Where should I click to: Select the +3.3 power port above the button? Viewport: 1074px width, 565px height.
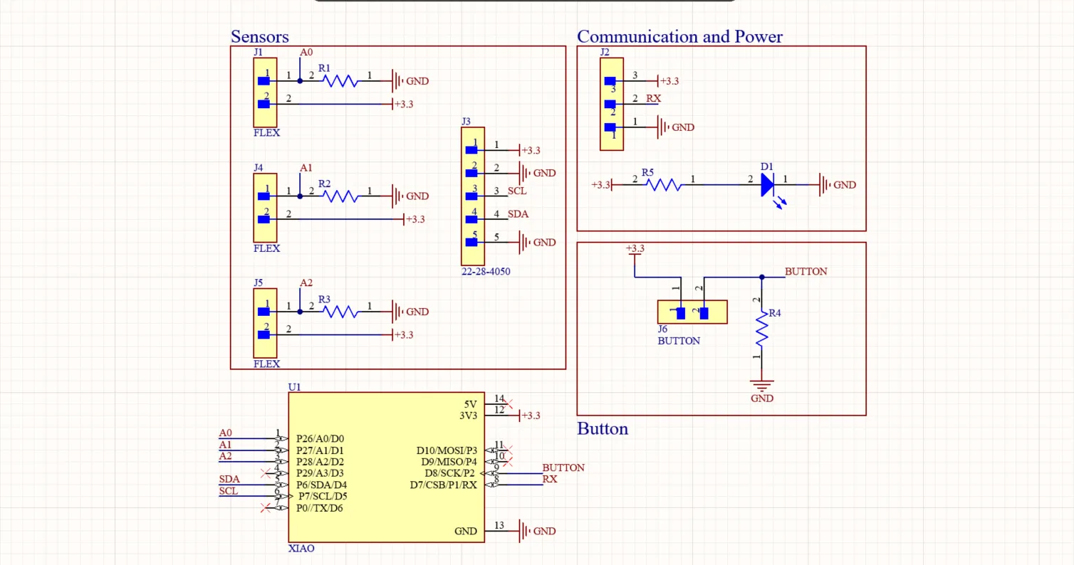(634, 249)
